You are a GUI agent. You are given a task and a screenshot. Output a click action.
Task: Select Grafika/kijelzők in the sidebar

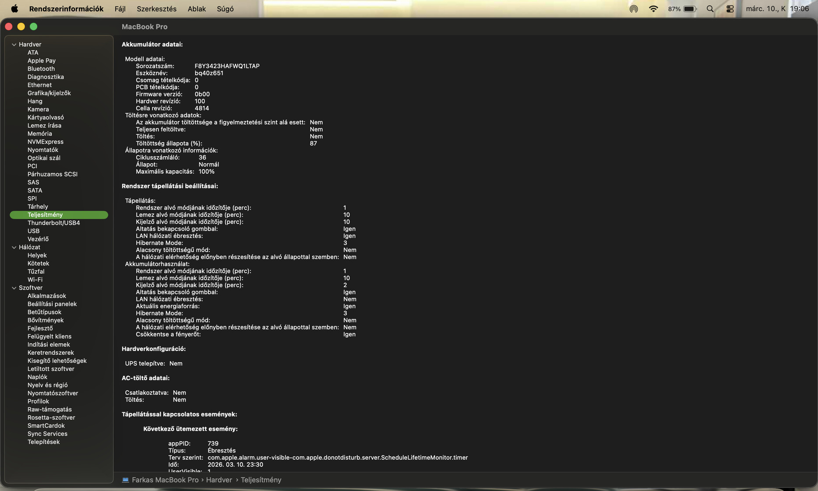[49, 93]
